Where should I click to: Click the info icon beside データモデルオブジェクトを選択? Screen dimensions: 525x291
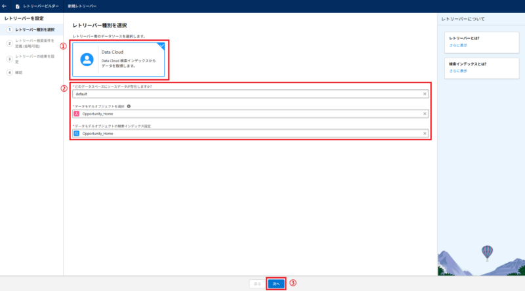click(129, 106)
